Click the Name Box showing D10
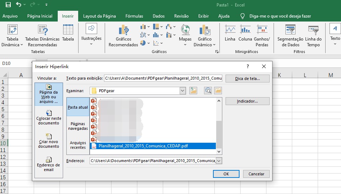This screenshot has width=341, height=194. [x=16, y=63]
